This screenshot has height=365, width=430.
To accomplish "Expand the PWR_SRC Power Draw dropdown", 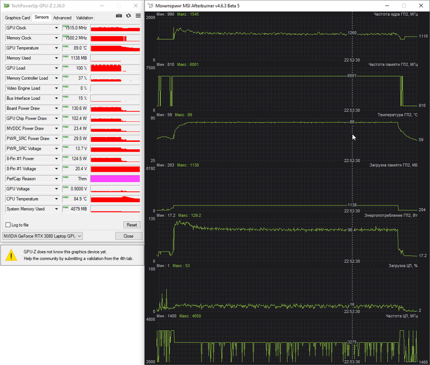I will coord(56,138).
